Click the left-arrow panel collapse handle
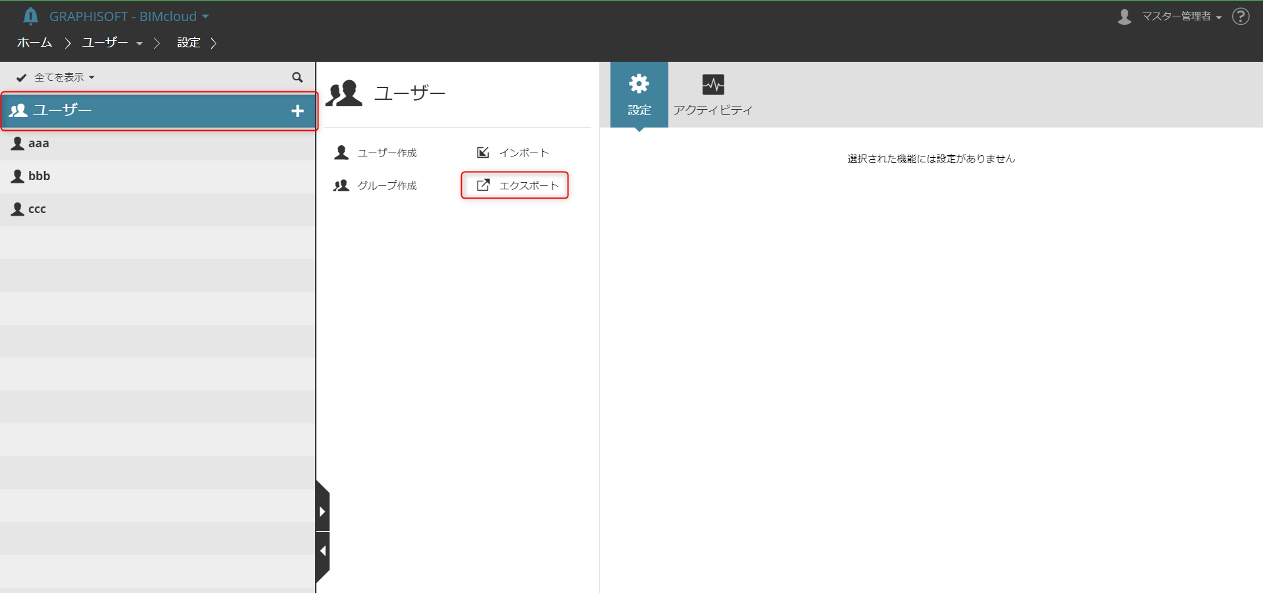 (x=322, y=551)
